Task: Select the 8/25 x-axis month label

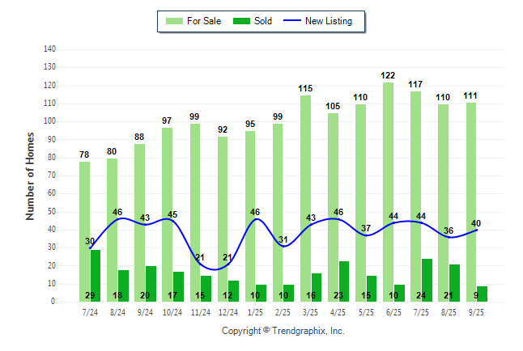Action: (x=449, y=311)
